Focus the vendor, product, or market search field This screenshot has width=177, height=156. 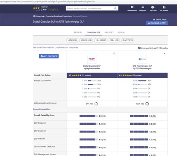click(90, 9)
